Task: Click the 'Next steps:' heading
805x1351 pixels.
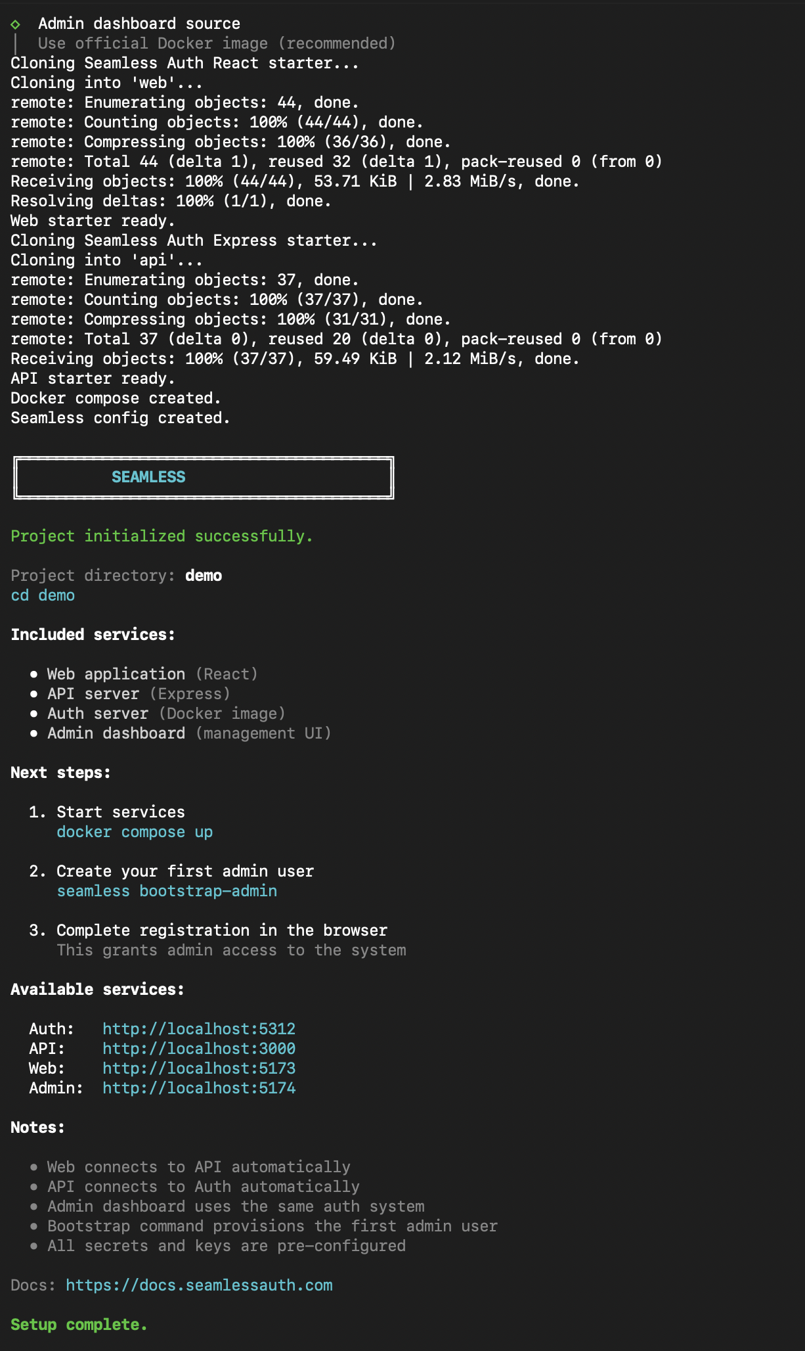Action: pos(60,773)
